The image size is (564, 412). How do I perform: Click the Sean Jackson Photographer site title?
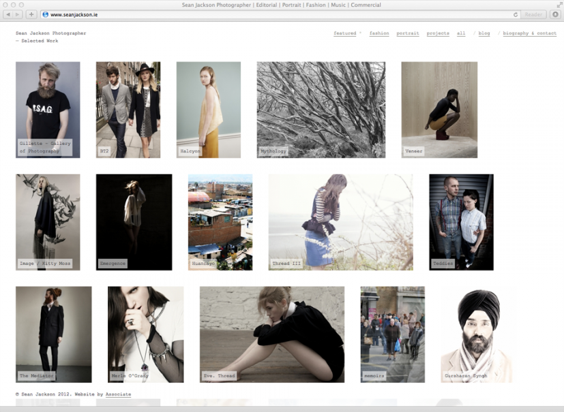click(51, 33)
